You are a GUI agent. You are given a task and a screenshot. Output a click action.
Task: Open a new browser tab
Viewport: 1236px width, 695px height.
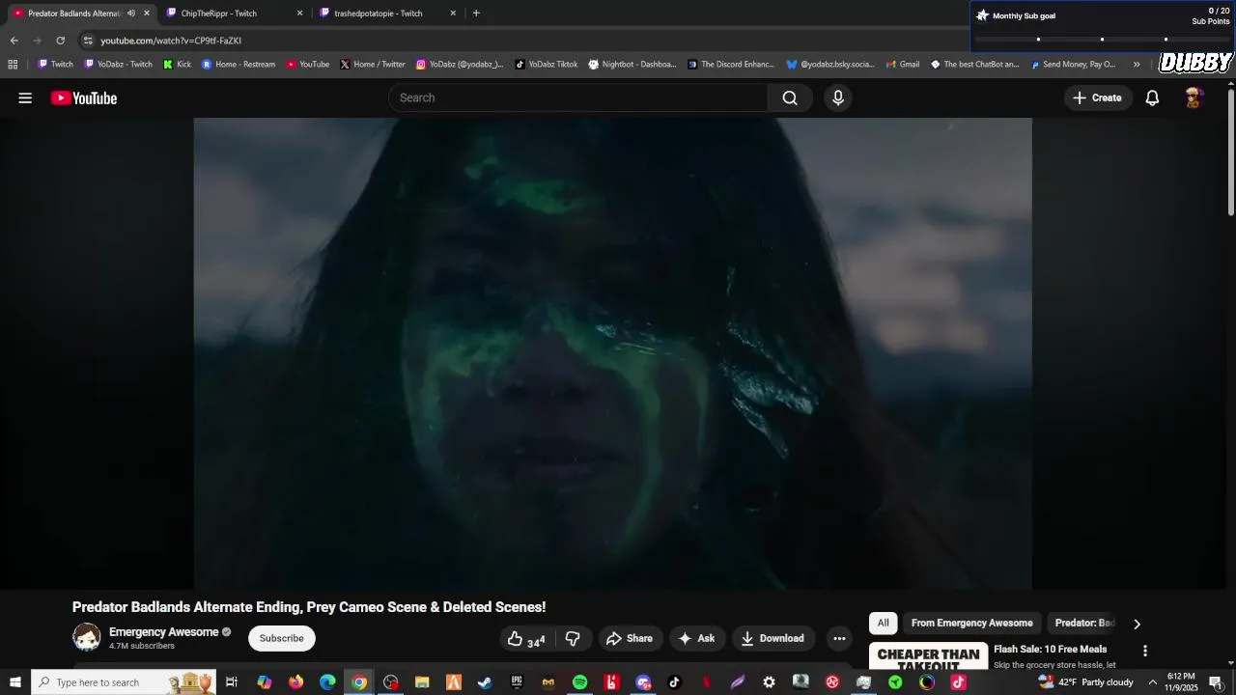(476, 14)
